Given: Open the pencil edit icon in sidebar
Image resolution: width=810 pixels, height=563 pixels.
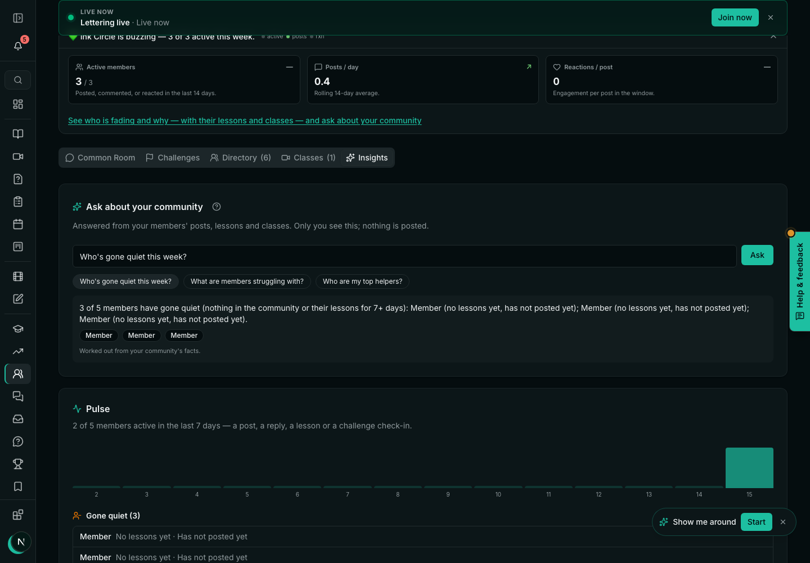Looking at the screenshot, I should (18, 299).
